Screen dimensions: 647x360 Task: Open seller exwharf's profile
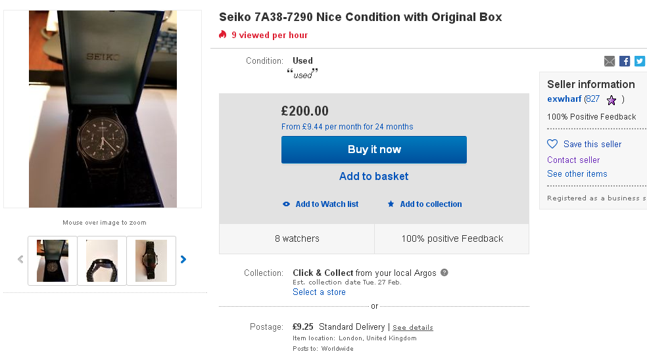pyautogui.click(x=564, y=99)
